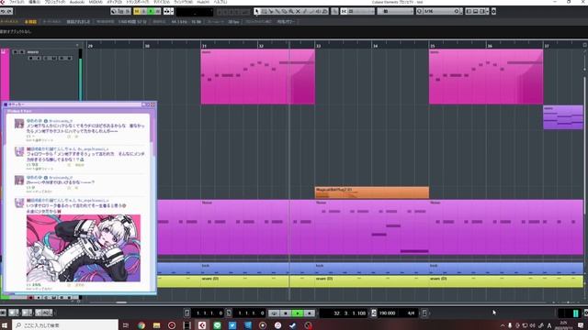Viewport: 588px width, 330px height.
Task: Select the Object Selection arrow tool
Action: (x=257, y=12)
